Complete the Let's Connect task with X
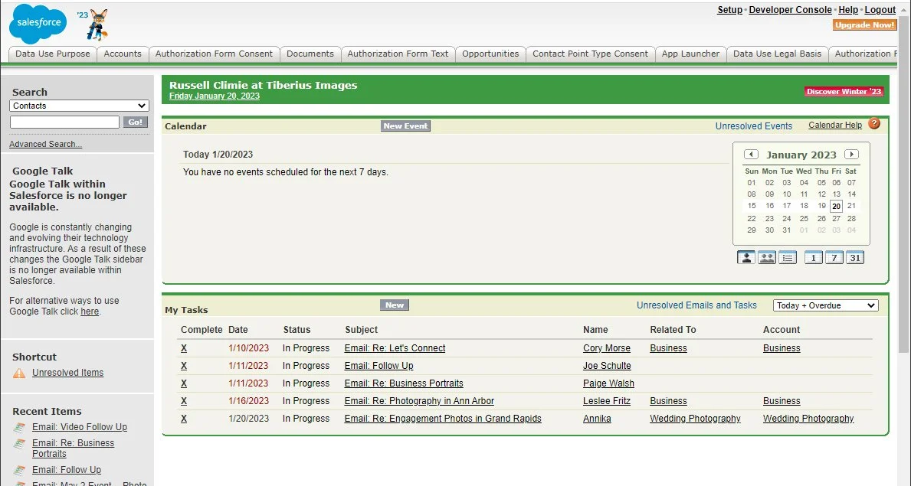The width and height of the screenshot is (911, 486). 184,348
